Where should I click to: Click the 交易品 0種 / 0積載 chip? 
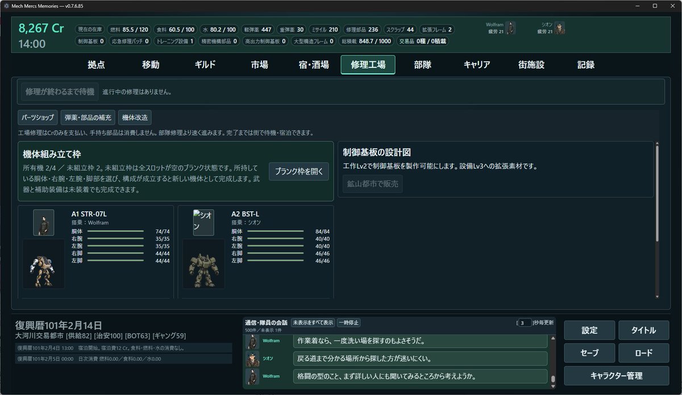click(423, 41)
